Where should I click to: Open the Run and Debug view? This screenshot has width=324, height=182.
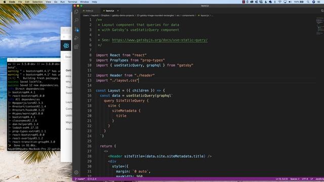click(76, 38)
